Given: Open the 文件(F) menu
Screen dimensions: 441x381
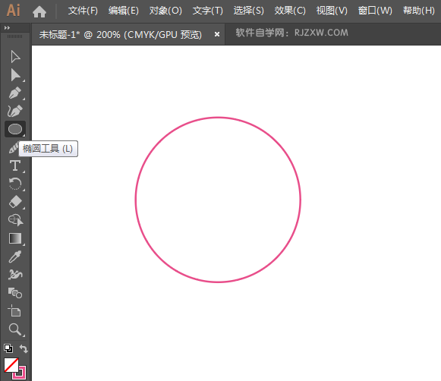Looking at the screenshot, I should [83, 11].
